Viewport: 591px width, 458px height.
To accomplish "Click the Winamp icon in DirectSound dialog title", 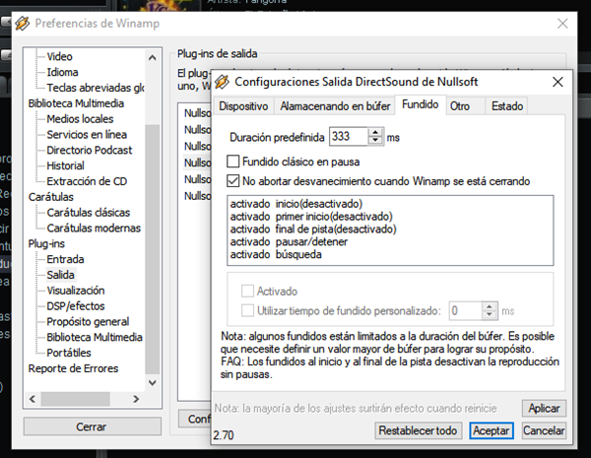I will point(222,82).
